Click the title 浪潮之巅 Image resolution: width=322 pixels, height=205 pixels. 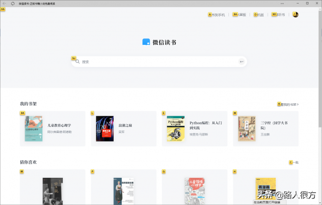tap(125, 125)
